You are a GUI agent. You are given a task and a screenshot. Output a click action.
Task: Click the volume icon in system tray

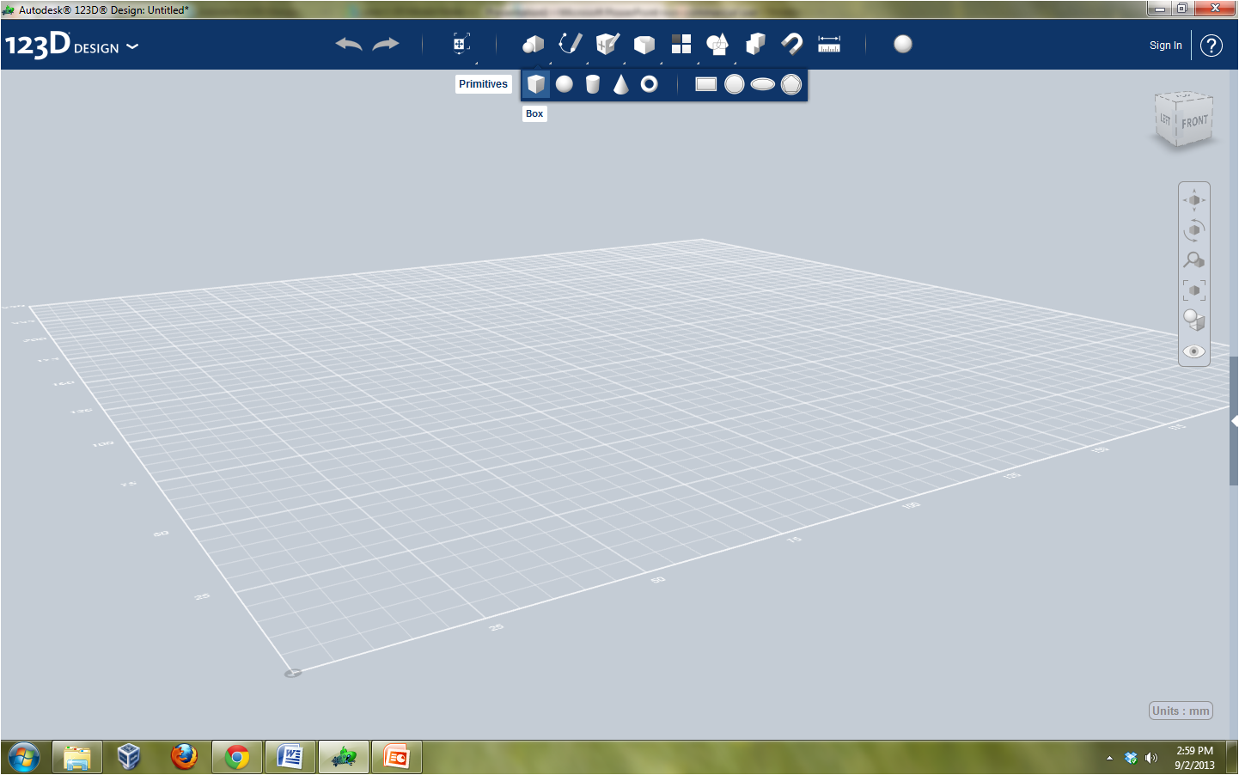click(1151, 758)
